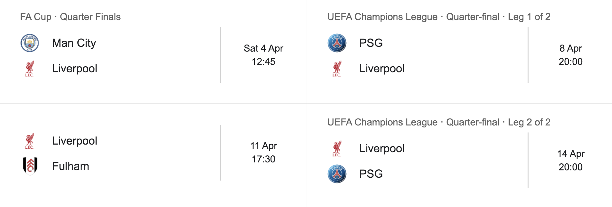
Task: Click PSG crest in Leg 1 match
Action: click(x=337, y=43)
